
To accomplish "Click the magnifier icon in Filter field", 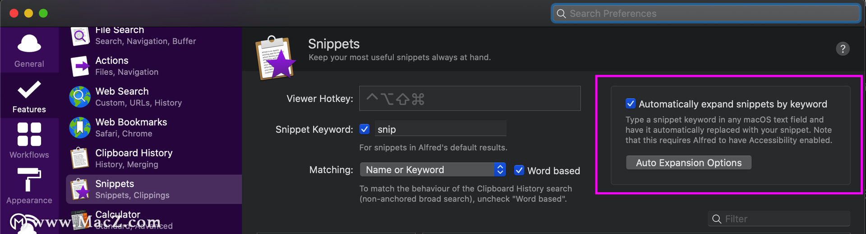I will coord(717,219).
